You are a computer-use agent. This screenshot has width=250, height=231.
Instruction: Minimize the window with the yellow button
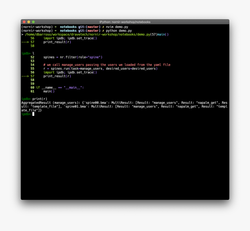(x=29, y=22)
